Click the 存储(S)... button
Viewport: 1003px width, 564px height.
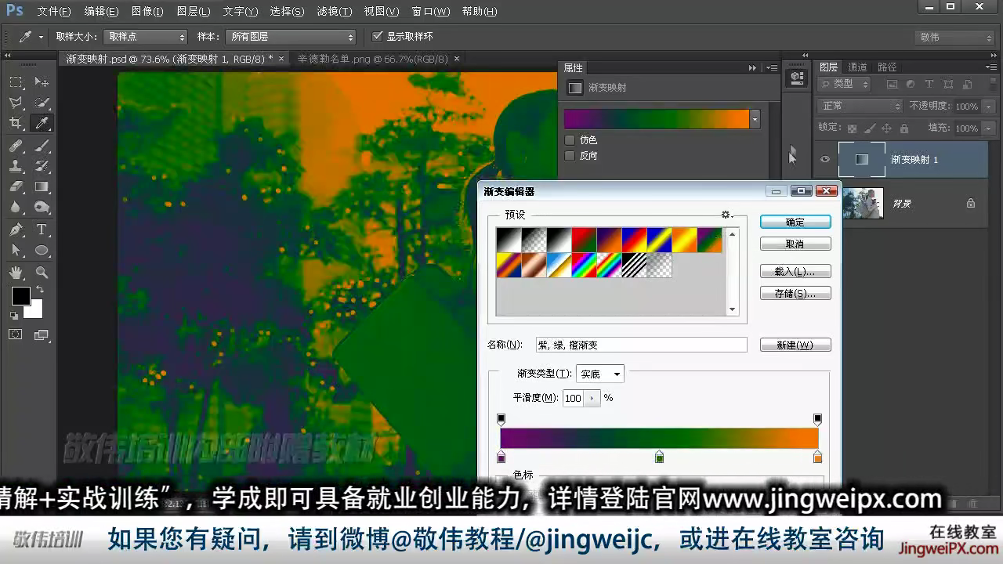tap(795, 294)
